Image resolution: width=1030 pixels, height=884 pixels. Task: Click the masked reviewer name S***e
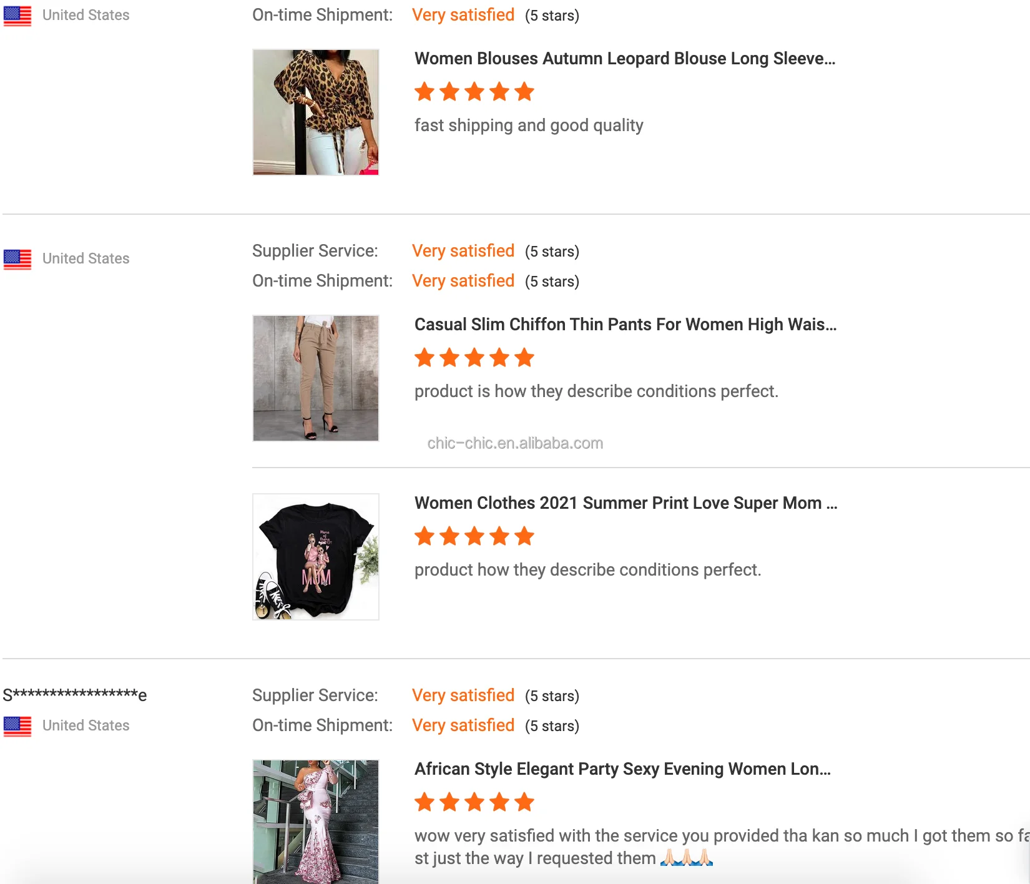[75, 695]
